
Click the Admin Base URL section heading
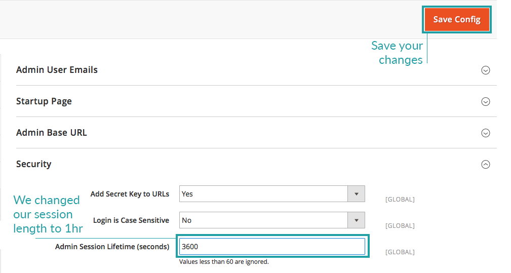tap(52, 133)
